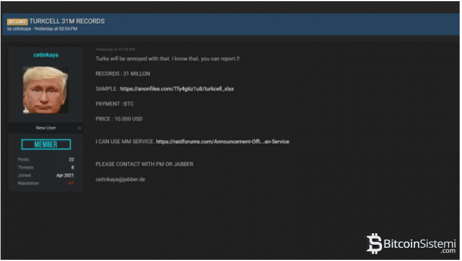Open the raidforums.com Announcement link
The width and height of the screenshot is (462, 261).
(x=223, y=141)
